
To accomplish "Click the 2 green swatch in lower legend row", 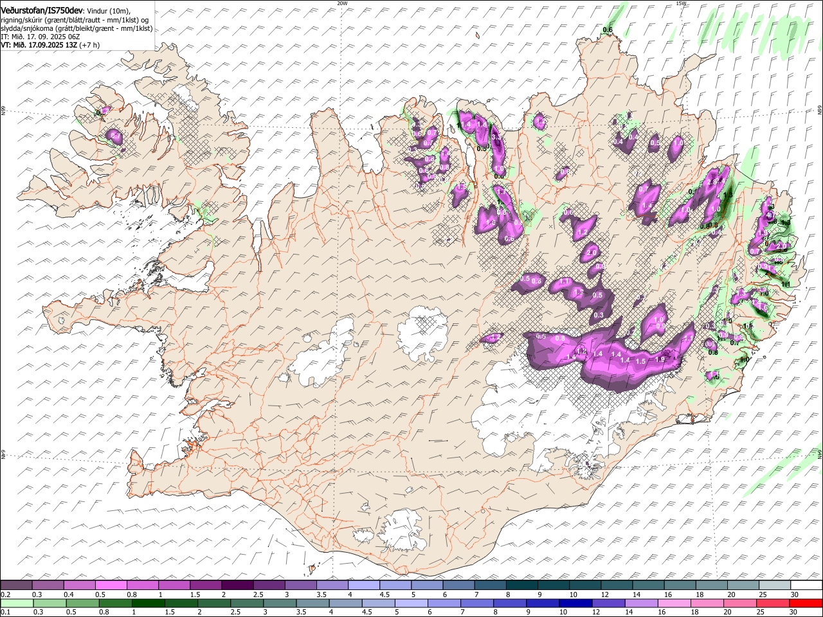I will 214,603.
